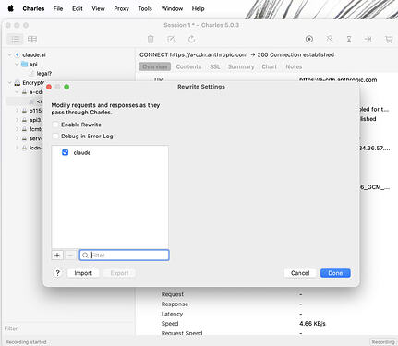Screen dimensions: 398x346
Task: Click Done in Rewrite Settings
Action: point(335,273)
